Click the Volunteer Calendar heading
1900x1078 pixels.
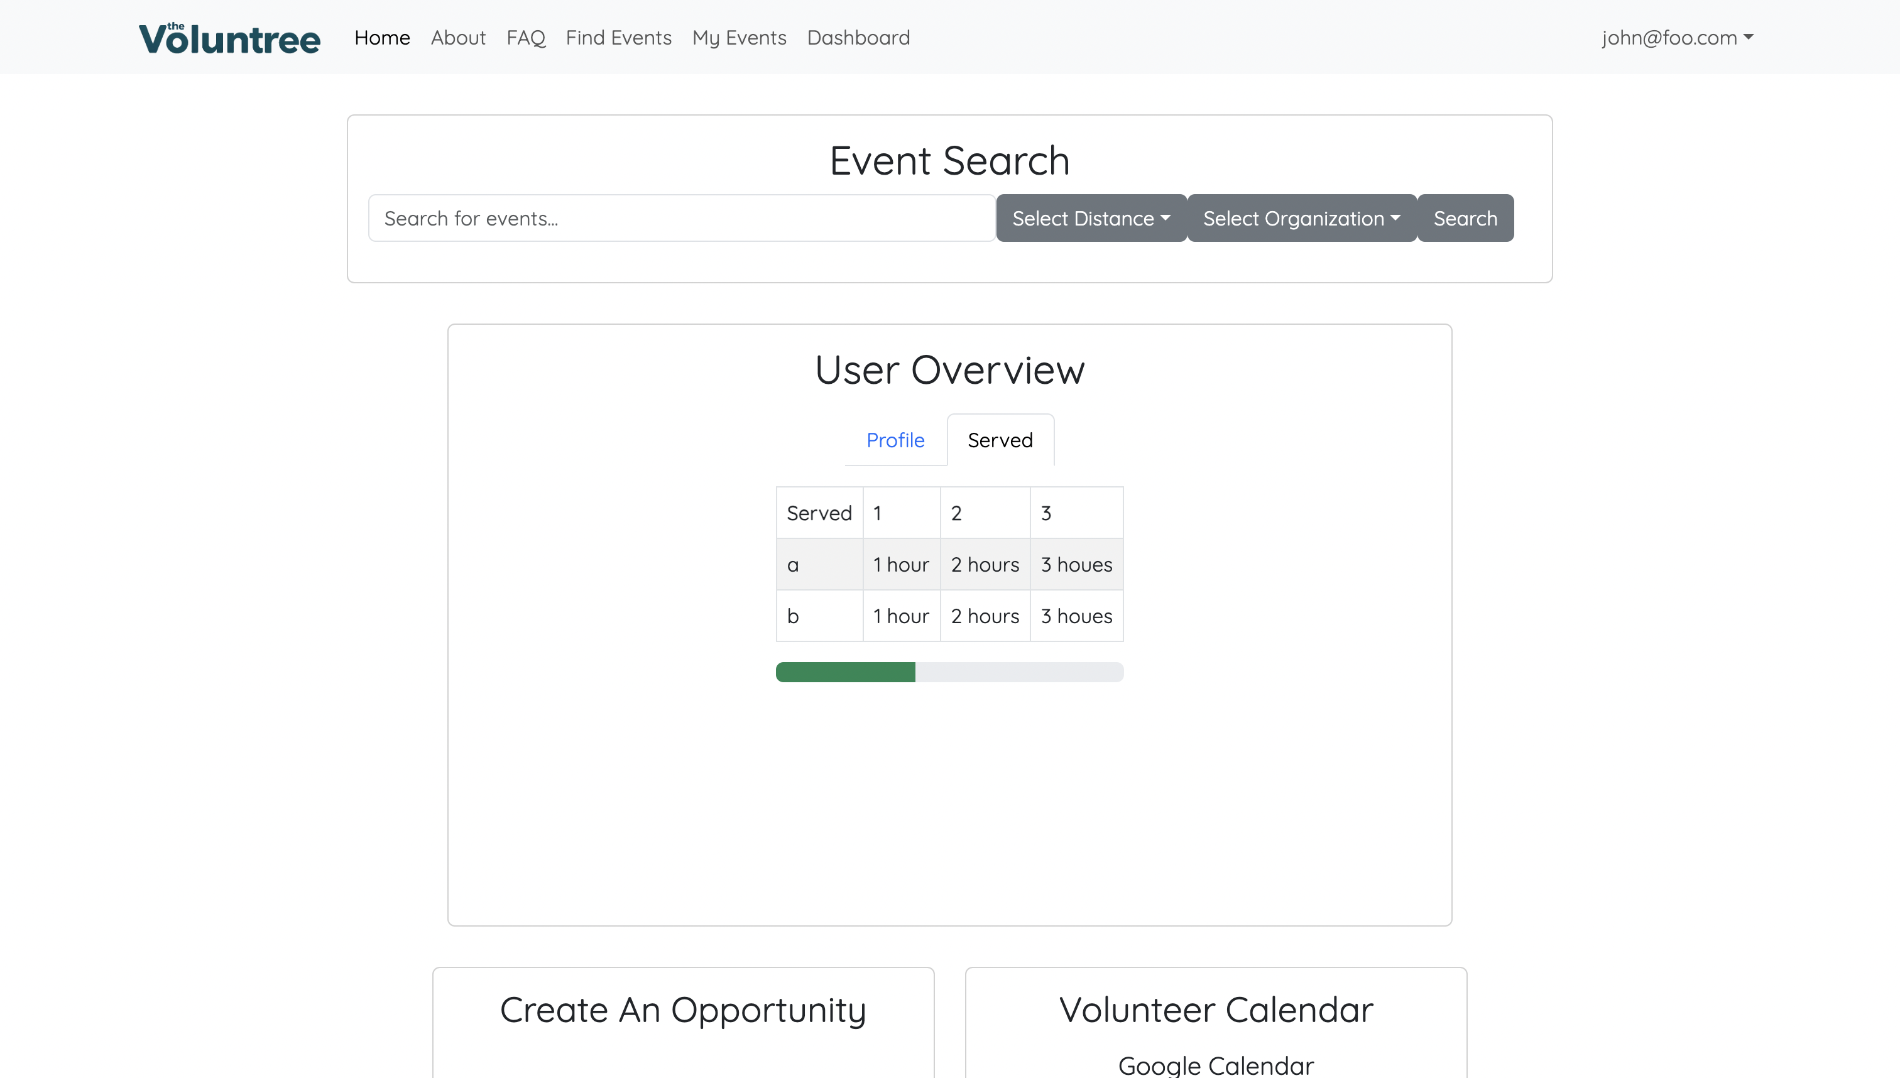[1215, 1009]
